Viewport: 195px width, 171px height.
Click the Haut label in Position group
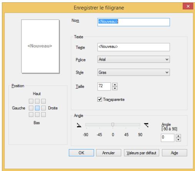(x=37, y=94)
